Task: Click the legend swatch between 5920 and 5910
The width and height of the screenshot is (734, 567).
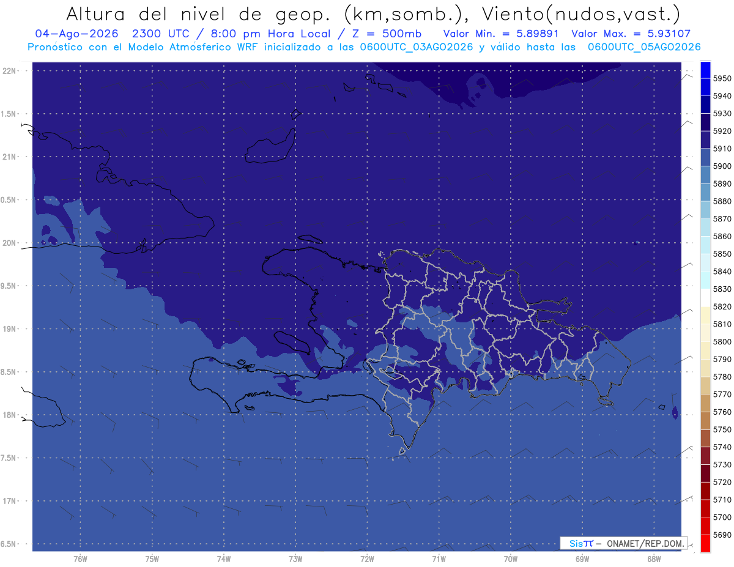Action: point(705,139)
